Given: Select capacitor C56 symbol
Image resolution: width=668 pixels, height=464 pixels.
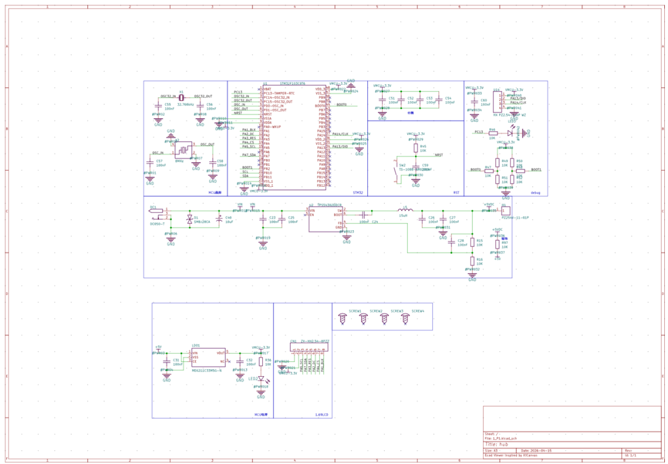Looking at the screenshot, I should [x=200, y=105].
